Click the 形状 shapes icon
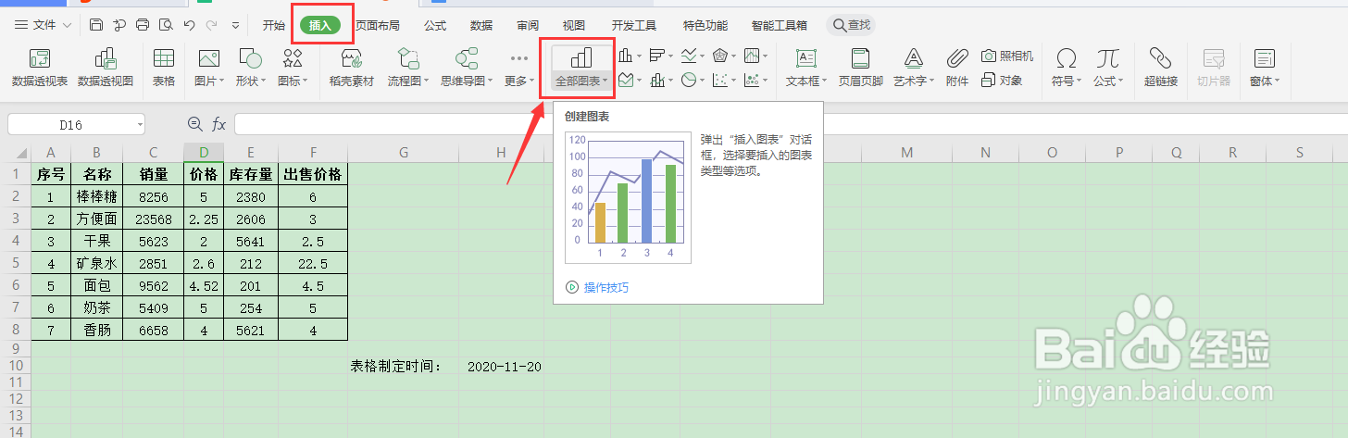The width and height of the screenshot is (1348, 438). point(251,59)
